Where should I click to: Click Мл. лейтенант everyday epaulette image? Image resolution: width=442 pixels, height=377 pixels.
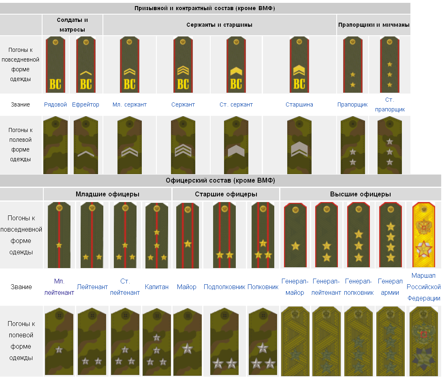59,235
